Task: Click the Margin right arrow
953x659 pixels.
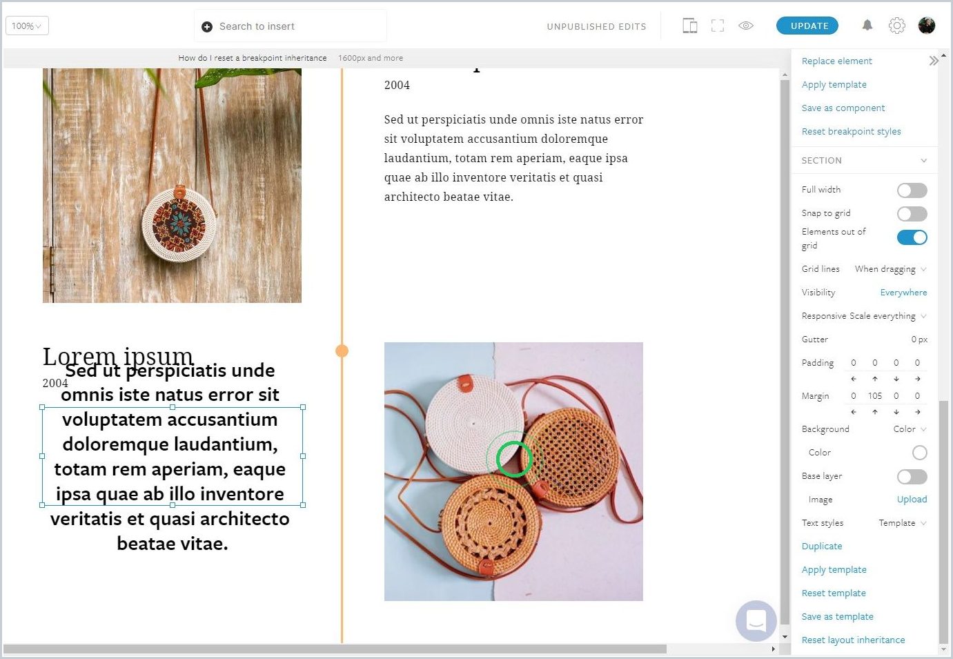Action: point(918,412)
